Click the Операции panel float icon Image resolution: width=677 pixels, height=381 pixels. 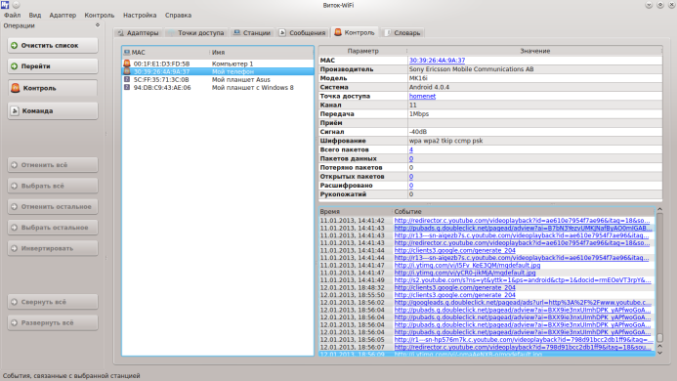pos(98,25)
